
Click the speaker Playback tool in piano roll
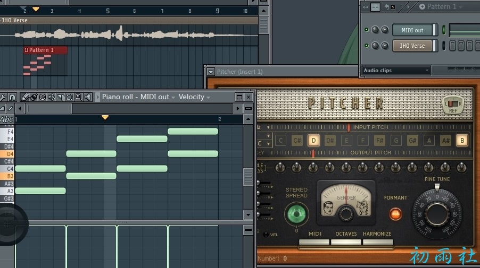pos(88,97)
